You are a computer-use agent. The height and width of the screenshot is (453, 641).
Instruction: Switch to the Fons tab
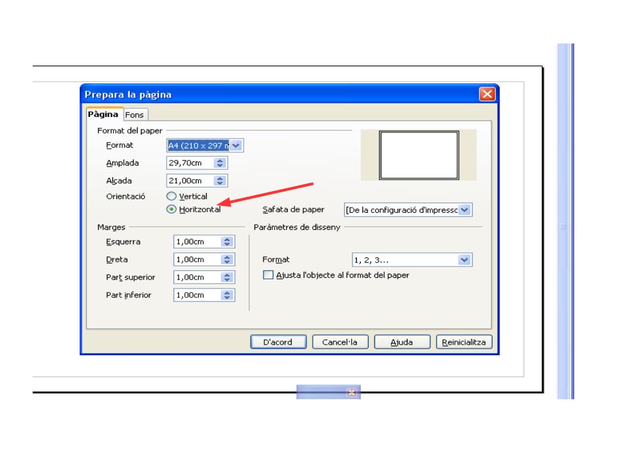[x=135, y=115]
